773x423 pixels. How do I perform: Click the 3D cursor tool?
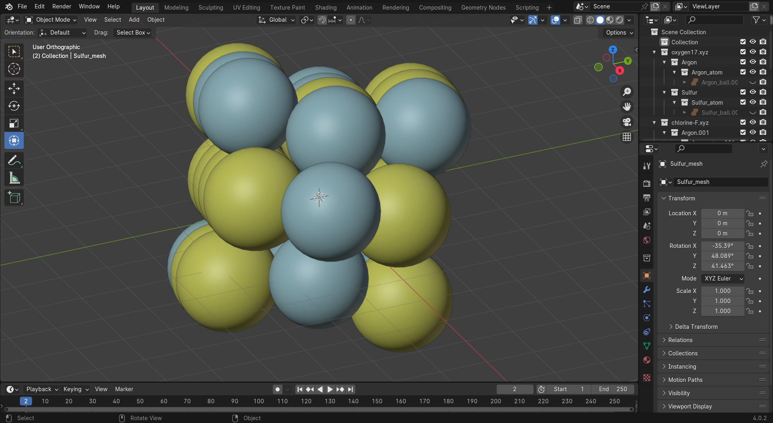(x=14, y=69)
